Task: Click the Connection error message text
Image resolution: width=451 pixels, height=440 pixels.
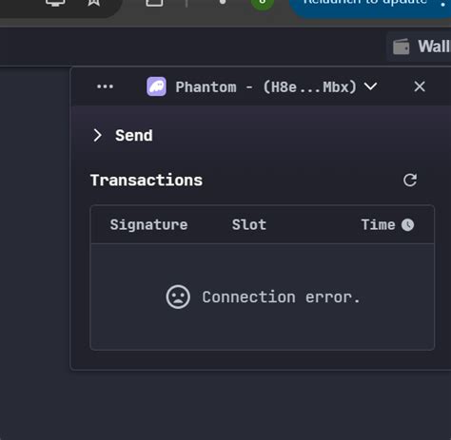Action: point(281,297)
